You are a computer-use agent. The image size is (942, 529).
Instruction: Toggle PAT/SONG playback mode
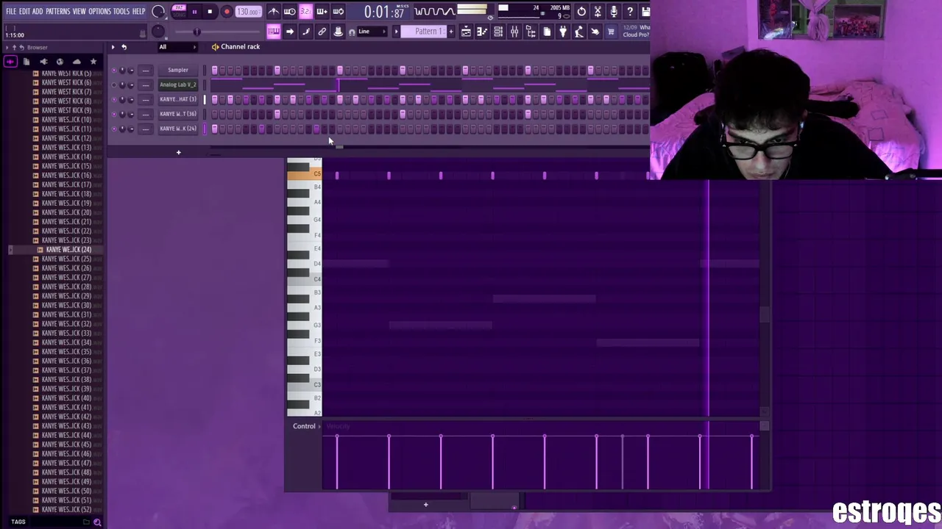pyautogui.click(x=179, y=11)
